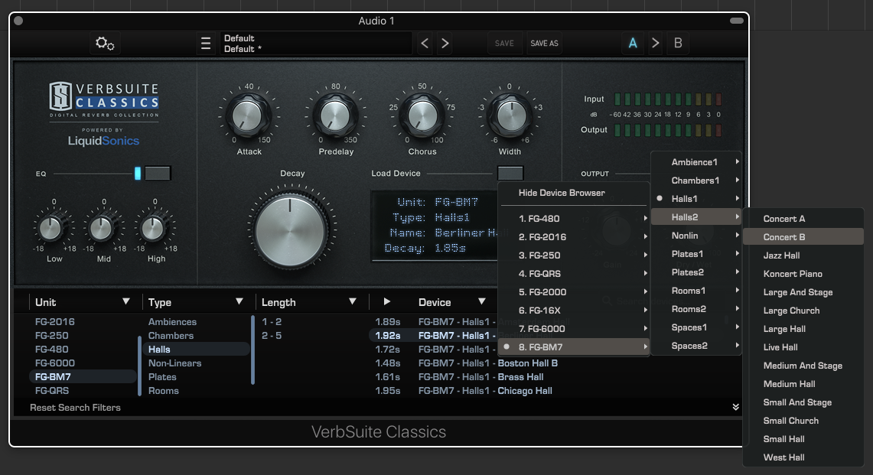Click Reset Search Filters
873x475 pixels.
[x=75, y=407]
